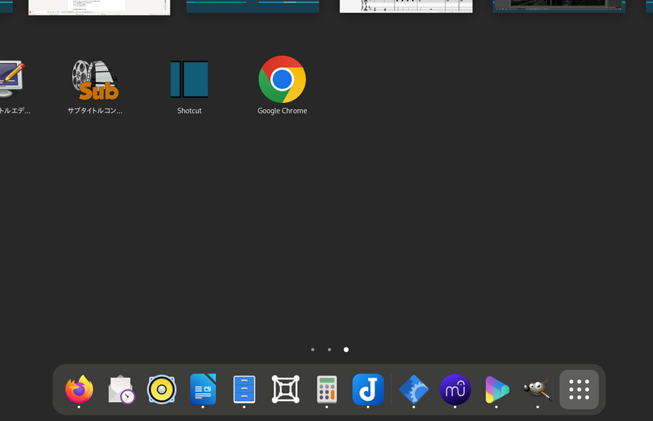Open the colorful play-triangle media app

coord(496,389)
